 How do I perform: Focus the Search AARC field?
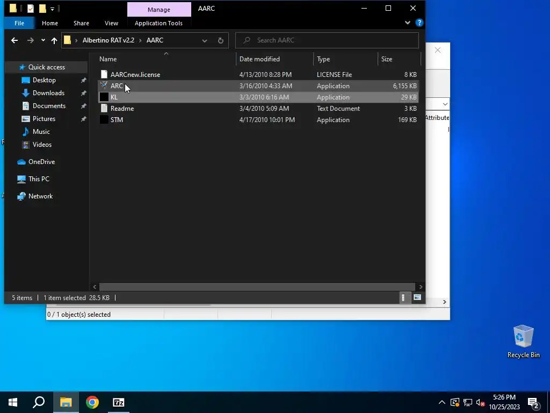327,40
